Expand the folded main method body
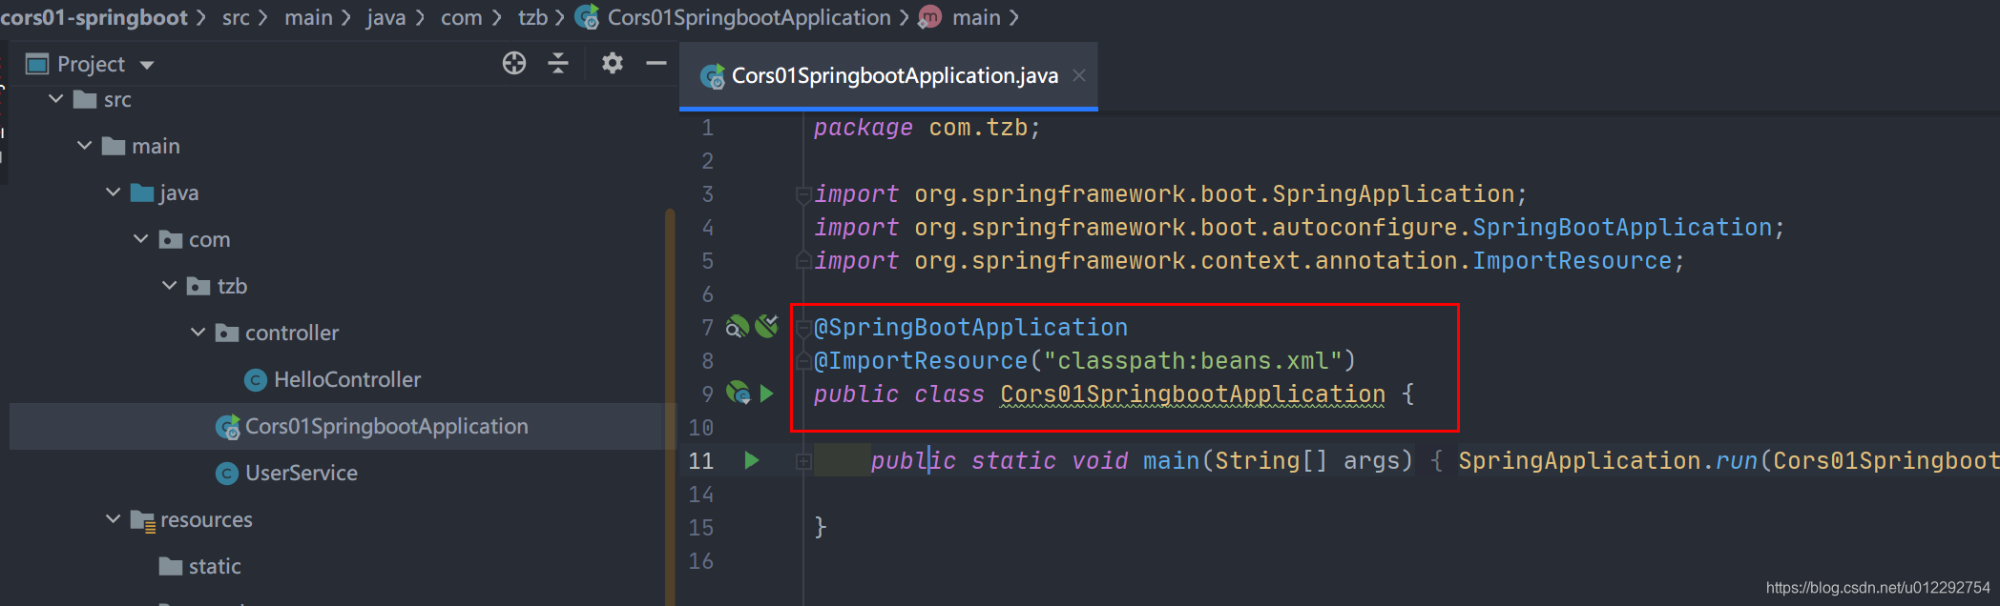 pos(803,461)
